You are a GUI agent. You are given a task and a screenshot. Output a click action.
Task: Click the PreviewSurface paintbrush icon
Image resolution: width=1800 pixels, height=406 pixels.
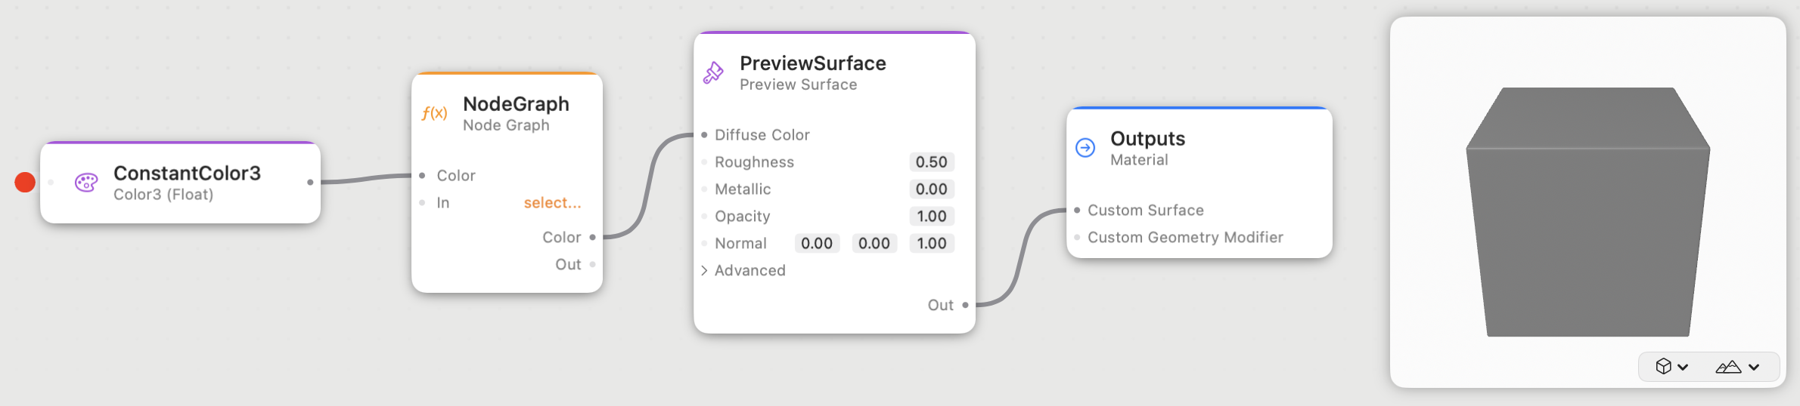[713, 72]
